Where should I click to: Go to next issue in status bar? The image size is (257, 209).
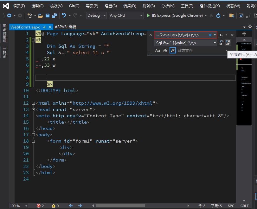80,206
